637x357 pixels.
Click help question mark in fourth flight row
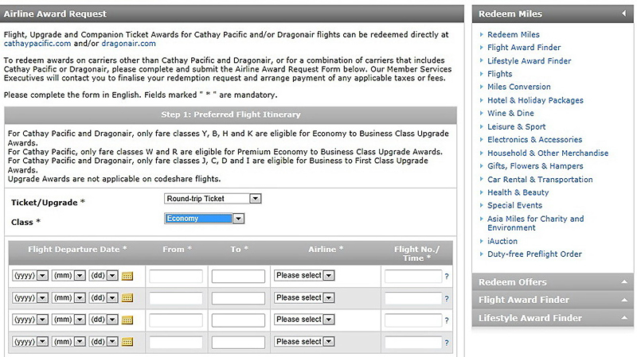(x=447, y=343)
